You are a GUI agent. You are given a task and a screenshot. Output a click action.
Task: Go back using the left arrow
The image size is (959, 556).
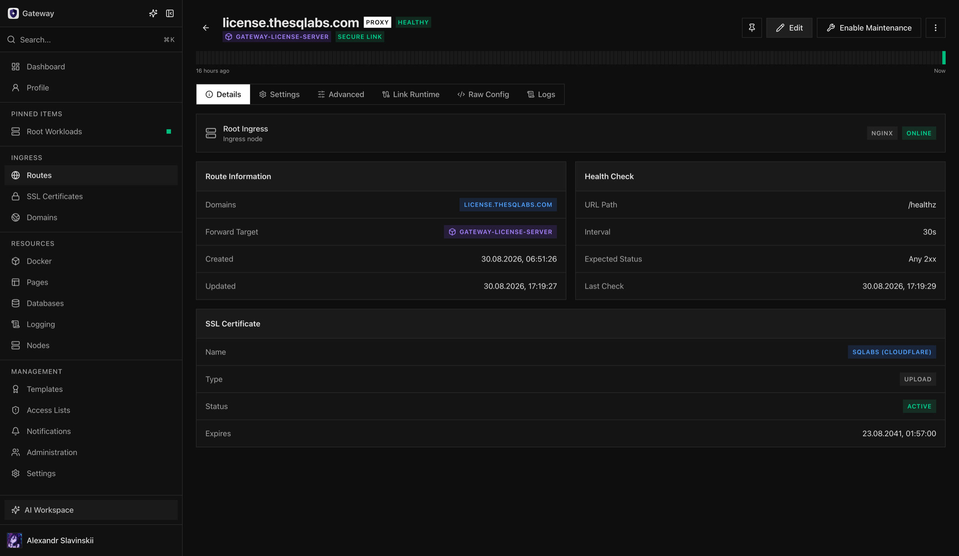(x=206, y=28)
